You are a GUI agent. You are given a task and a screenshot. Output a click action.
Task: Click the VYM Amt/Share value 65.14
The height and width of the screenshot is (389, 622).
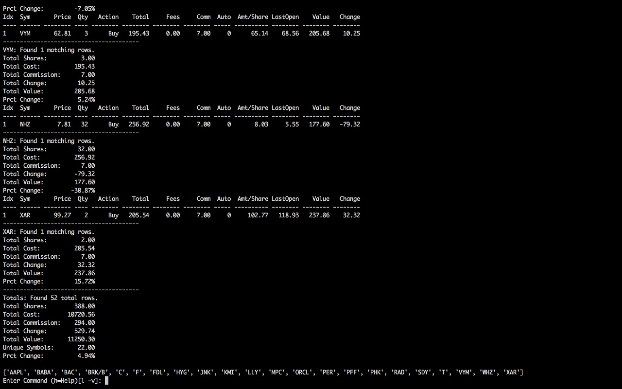pos(259,34)
